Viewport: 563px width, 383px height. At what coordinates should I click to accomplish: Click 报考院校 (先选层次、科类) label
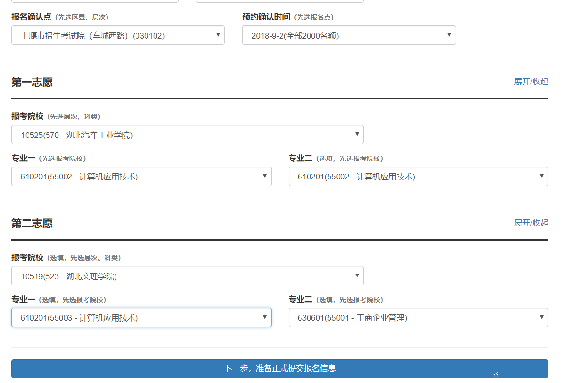(56, 117)
